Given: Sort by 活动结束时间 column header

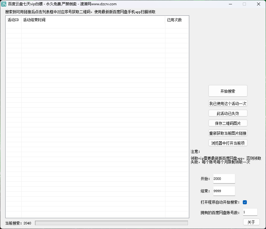Looking at the screenshot, I should coord(93,20).
